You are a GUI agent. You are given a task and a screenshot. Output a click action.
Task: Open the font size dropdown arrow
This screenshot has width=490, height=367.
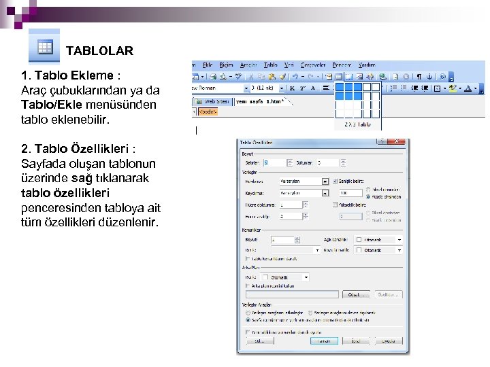tap(282, 88)
